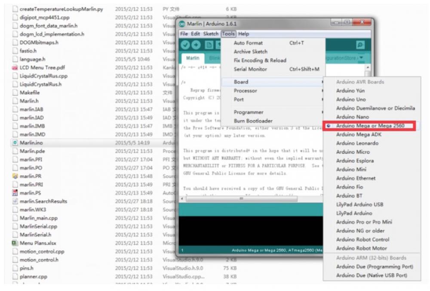Click the horizontal scrollbar left arrow
This screenshot has width=430, height=291.
coord(182,198)
